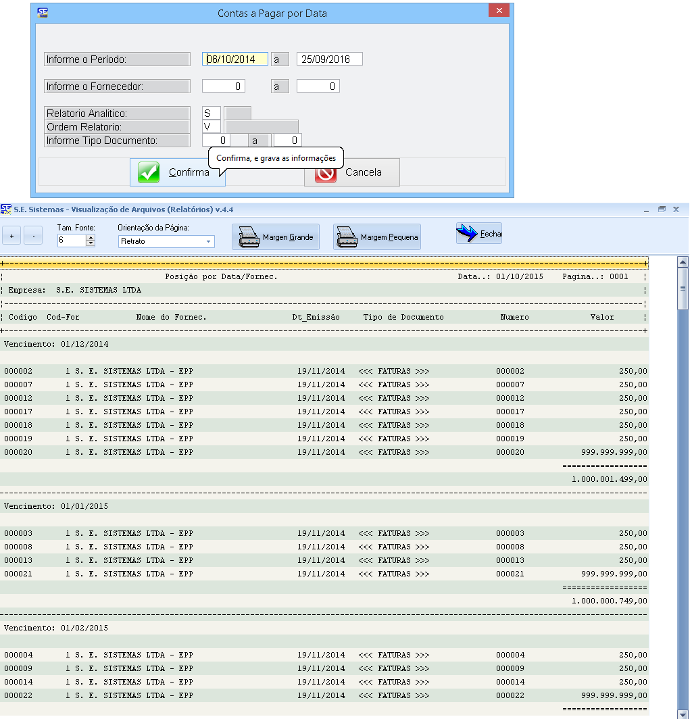The height and width of the screenshot is (719, 692).
Task: Click the blue arrow Fechar icon
Action: (467, 234)
